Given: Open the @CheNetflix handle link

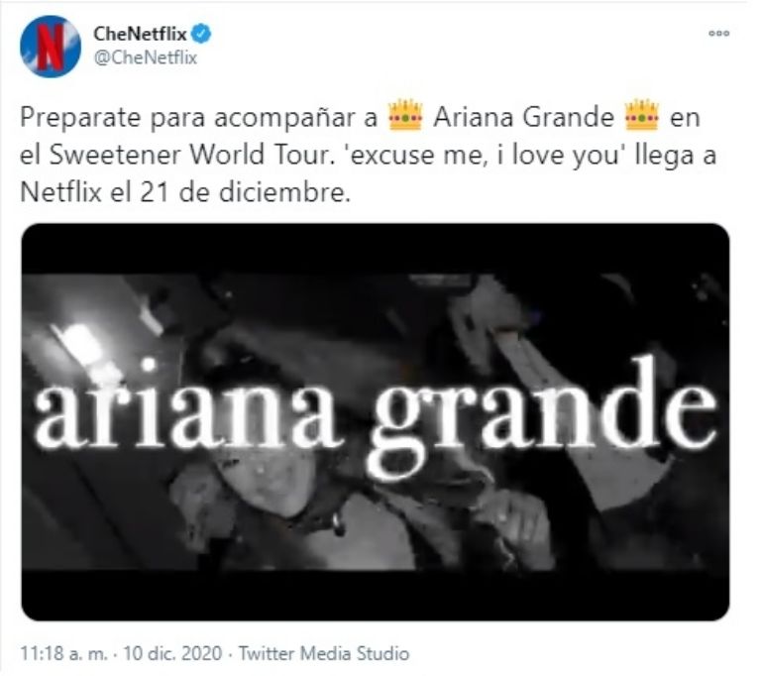Looking at the screenshot, I should click(145, 57).
